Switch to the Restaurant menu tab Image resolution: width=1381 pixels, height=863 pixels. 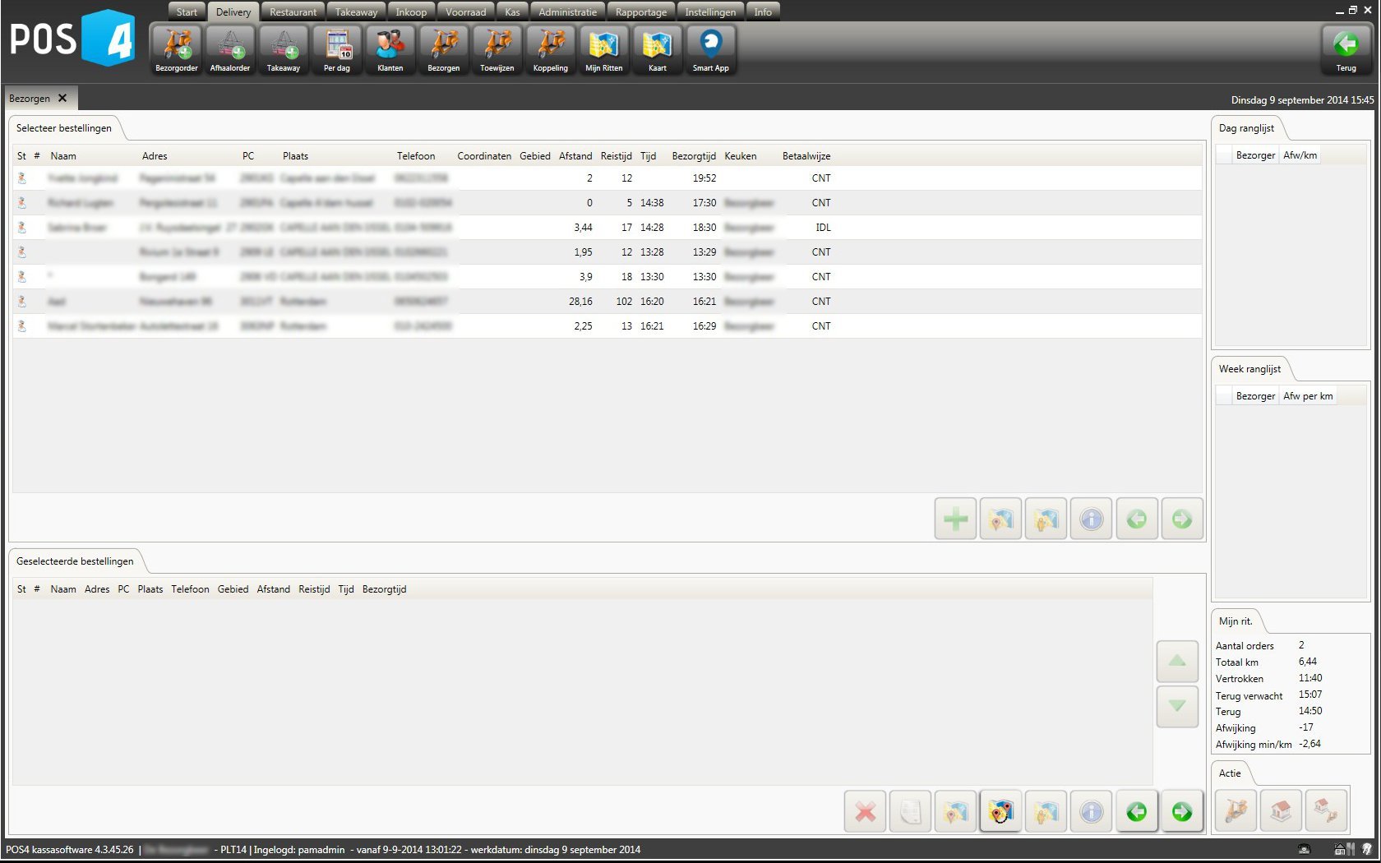pyautogui.click(x=293, y=12)
